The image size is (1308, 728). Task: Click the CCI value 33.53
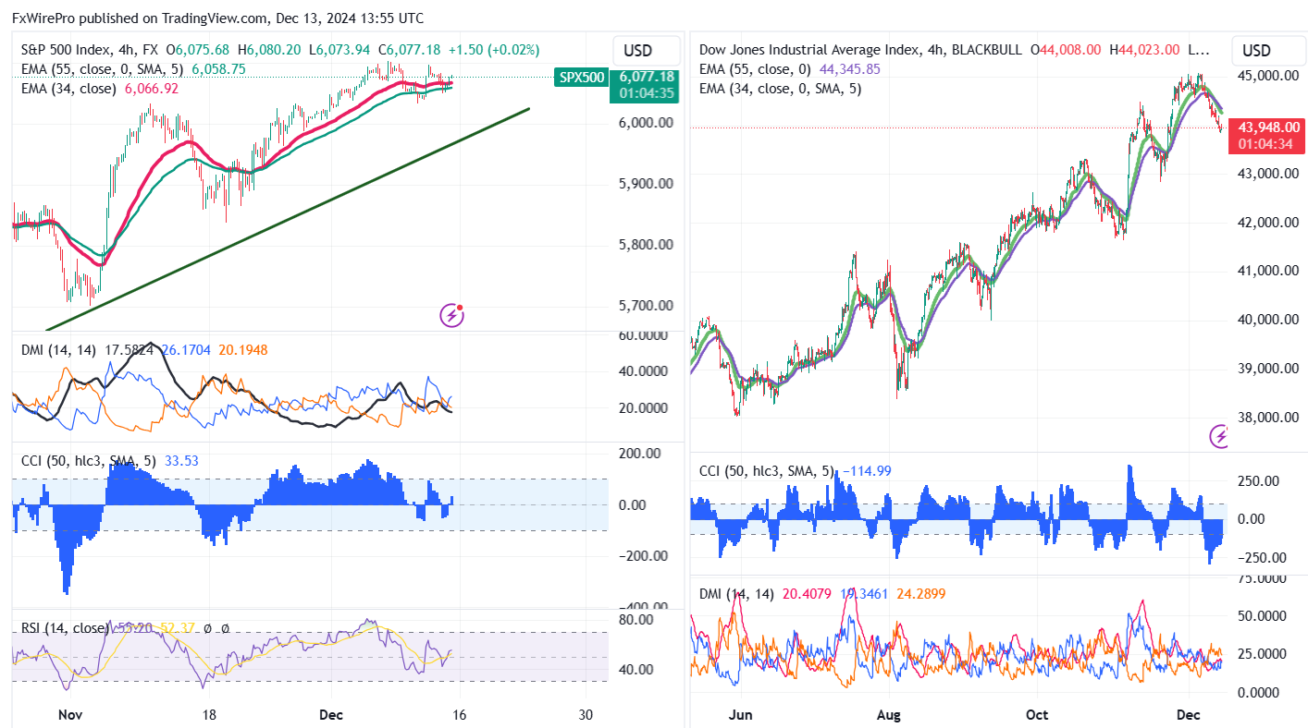pos(181,459)
